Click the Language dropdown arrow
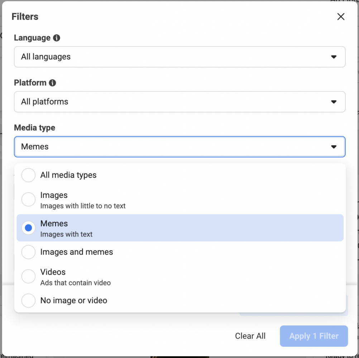 point(334,57)
